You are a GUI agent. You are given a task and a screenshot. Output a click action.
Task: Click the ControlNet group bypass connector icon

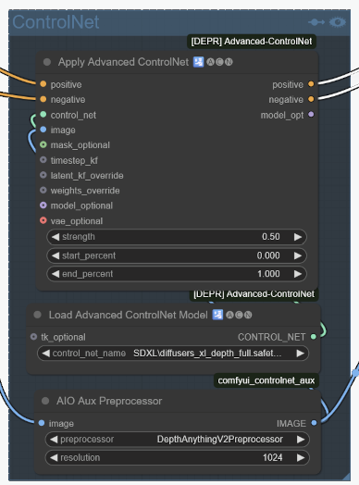click(316, 22)
